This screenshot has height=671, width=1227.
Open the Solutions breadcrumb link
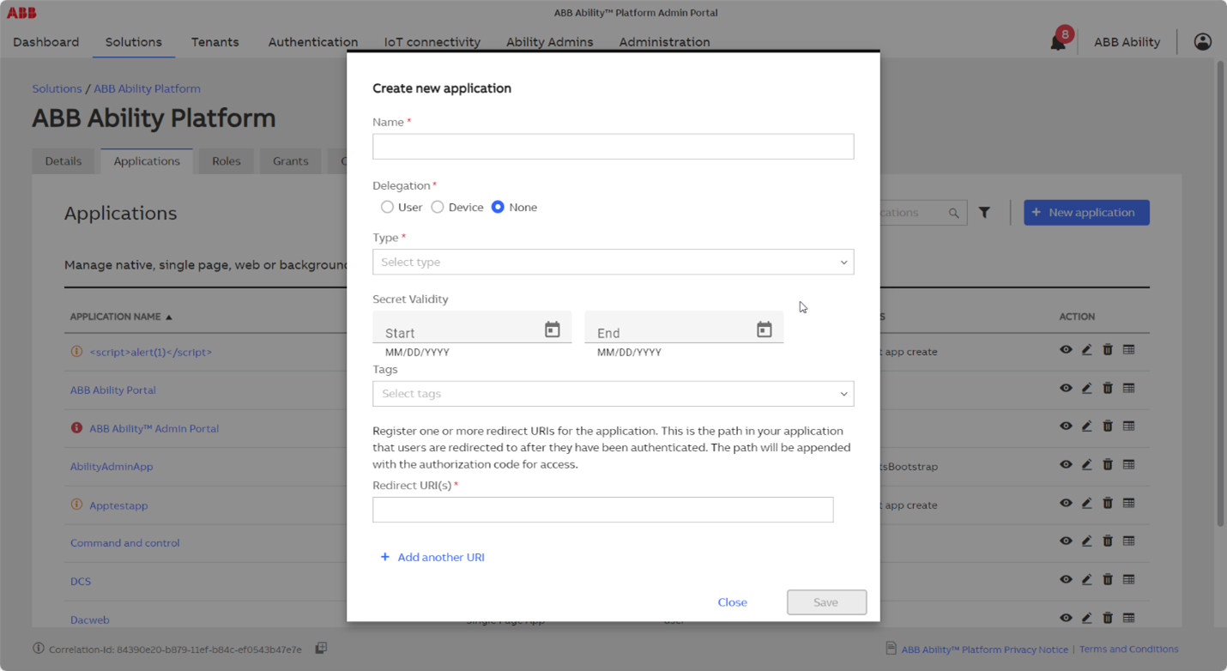point(57,88)
